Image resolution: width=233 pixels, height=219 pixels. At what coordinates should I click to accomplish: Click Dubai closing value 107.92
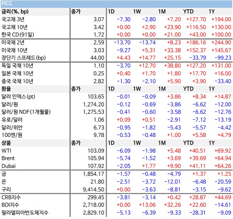[96, 166]
